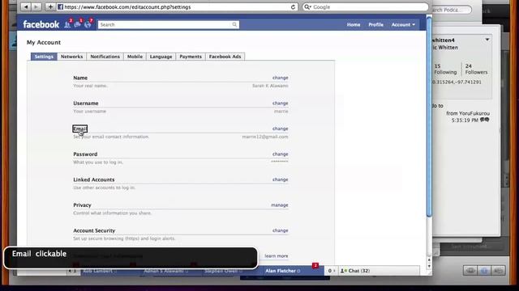Click change link for Account Security
This screenshot has height=291, width=519.
tap(281, 230)
